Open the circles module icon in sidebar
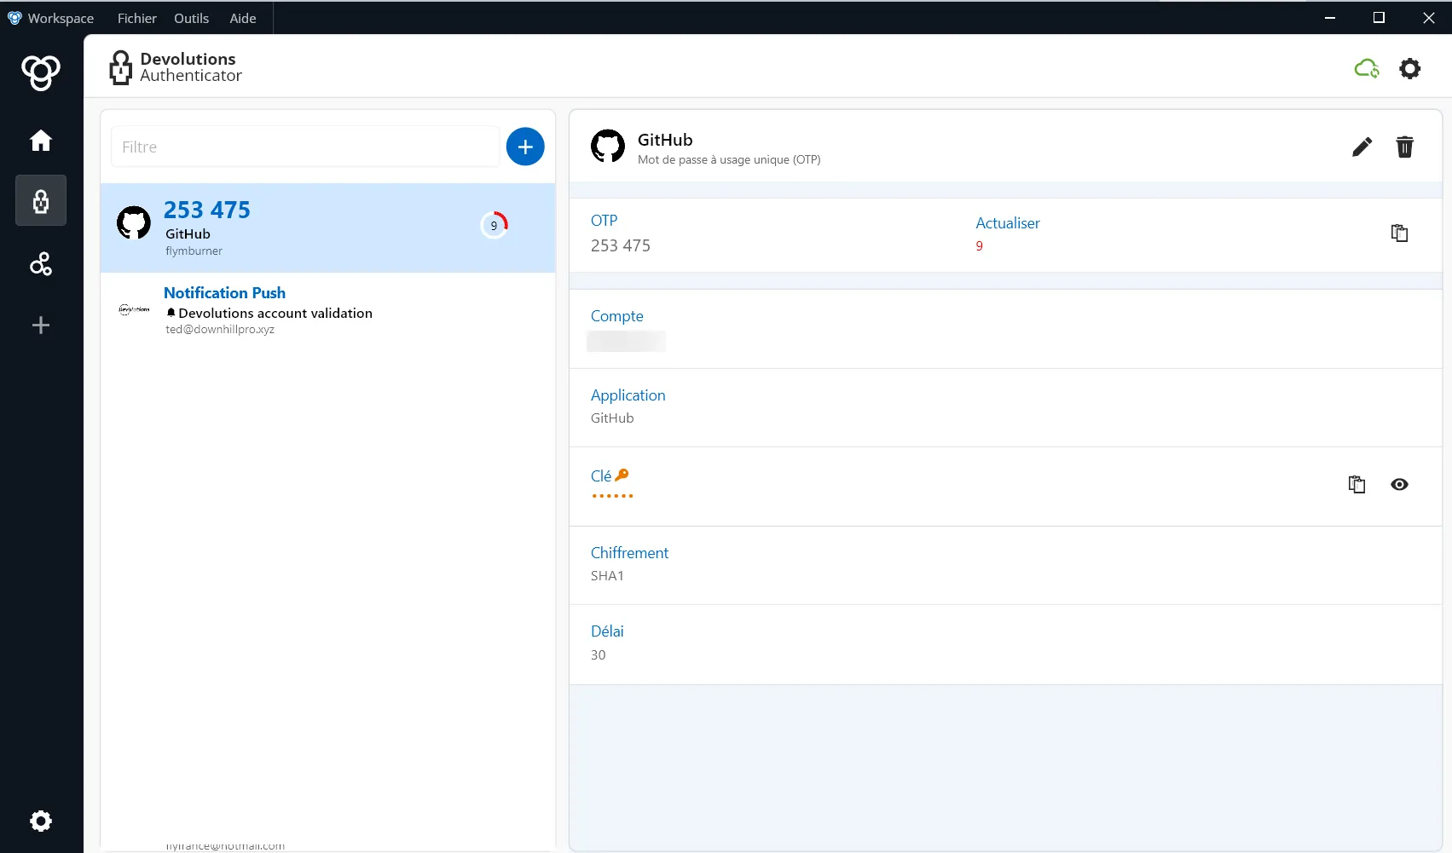 41,264
